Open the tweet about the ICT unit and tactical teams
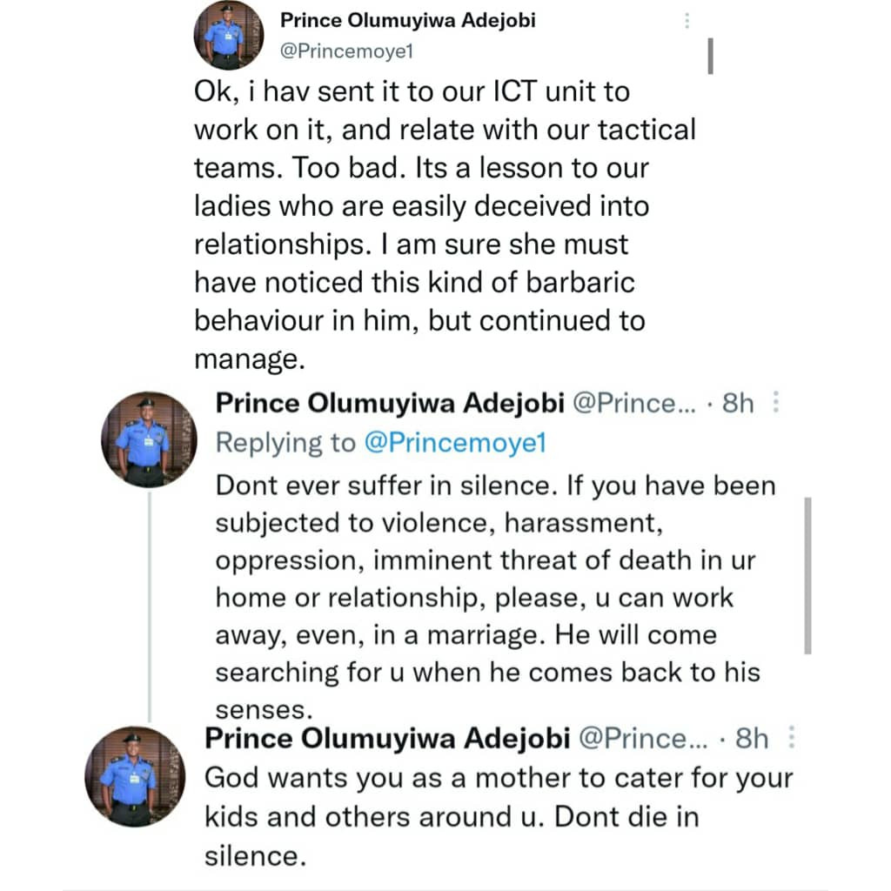The height and width of the screenshot is (891, 891). click(x=445, y=225)
